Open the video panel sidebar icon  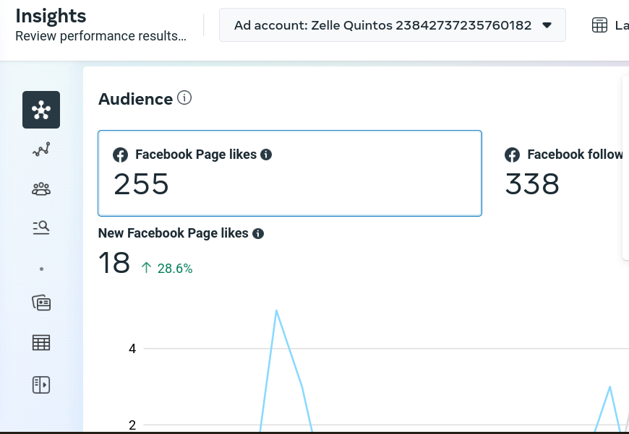click(41, 385)
